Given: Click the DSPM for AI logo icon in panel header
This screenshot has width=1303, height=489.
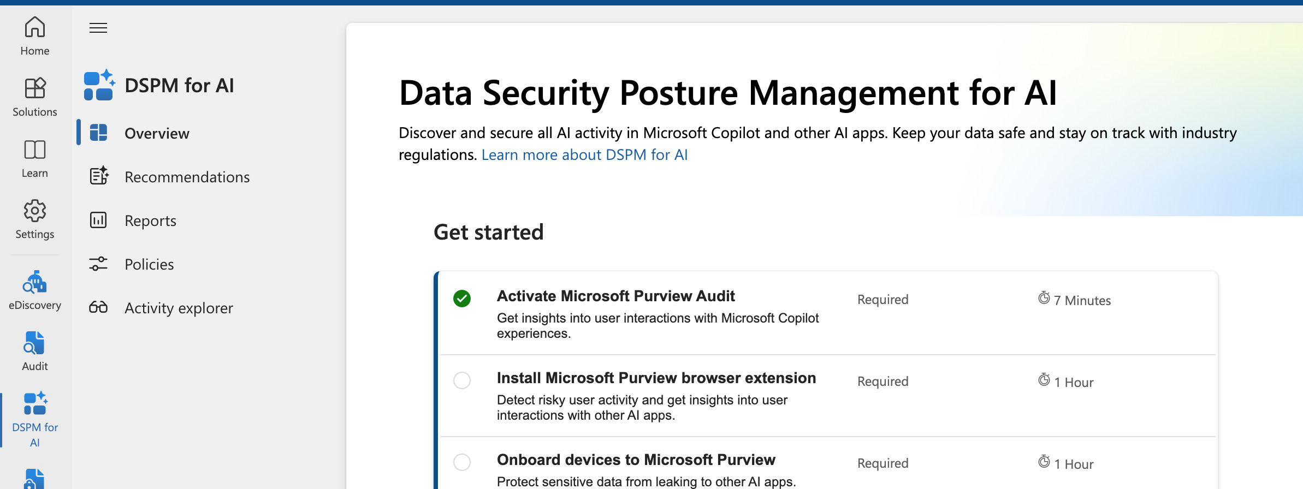Looking at the screenshot, I should click(x=99, y=85).
